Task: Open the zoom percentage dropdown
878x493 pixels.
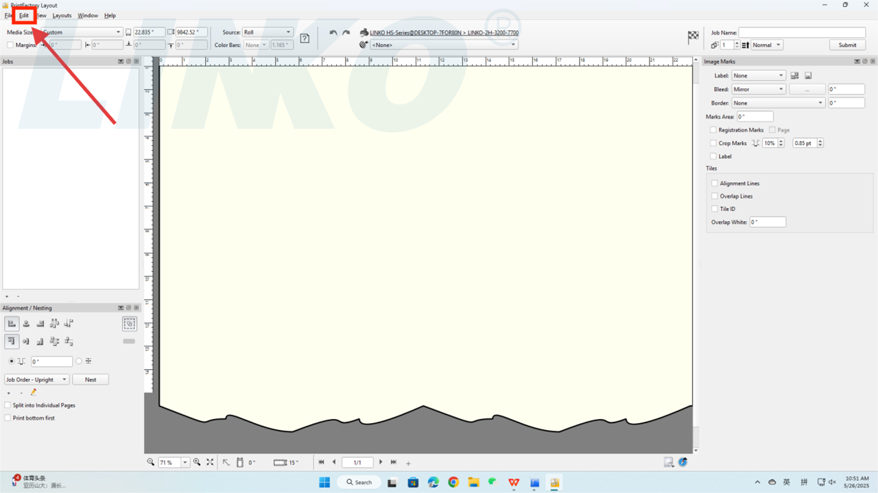Action: [x=185, y=463]
